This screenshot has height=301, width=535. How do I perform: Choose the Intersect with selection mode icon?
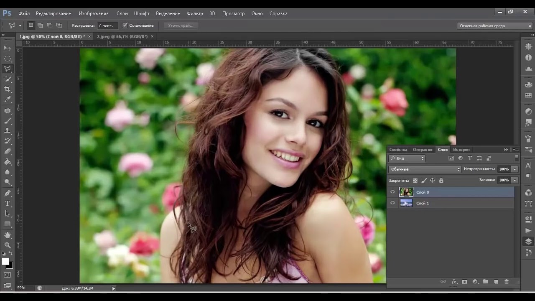click(x=59, y=26)
